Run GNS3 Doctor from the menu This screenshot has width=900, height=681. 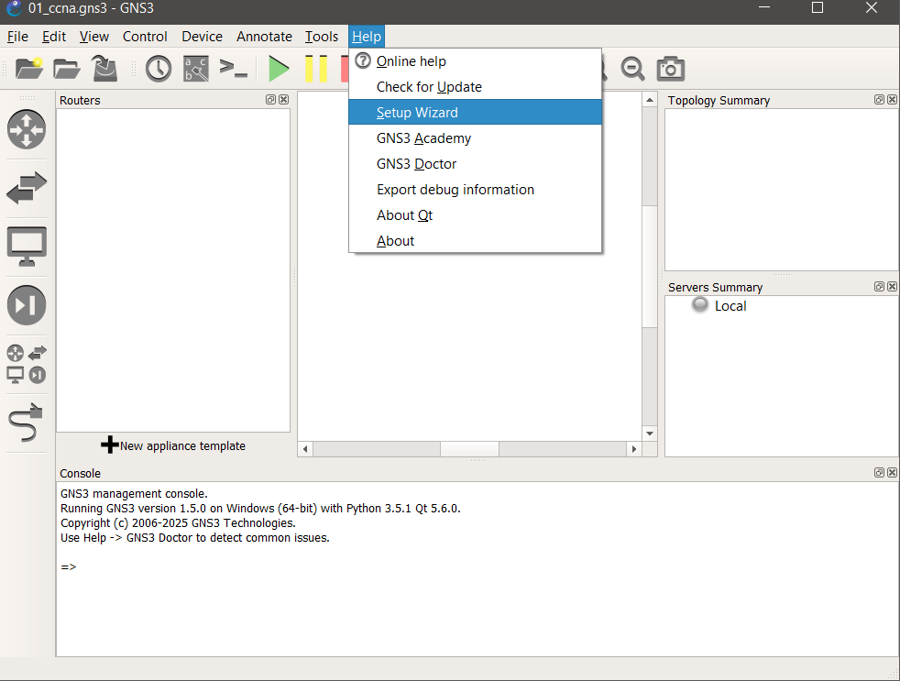coord(475,164)
